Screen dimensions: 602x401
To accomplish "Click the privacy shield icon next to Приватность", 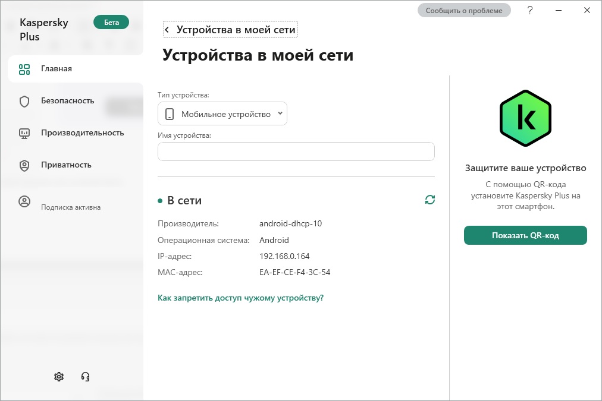I will pyautogui.click(x=24, y=165).
